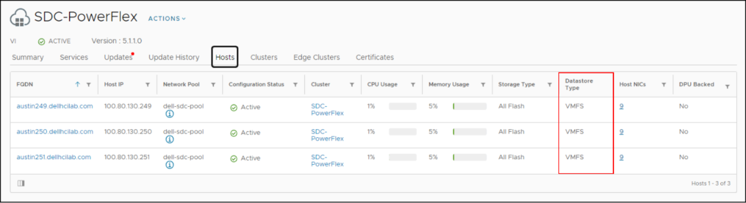Open the Update History tab
The height and width of the screenshot is (203, 746).
[x=174, y=57]
